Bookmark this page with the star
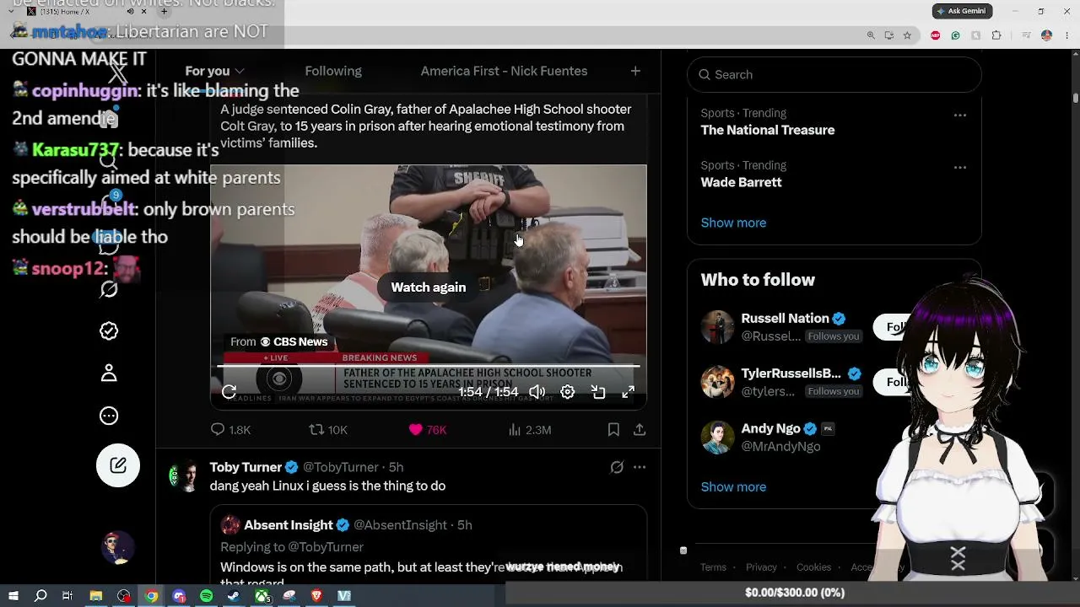The image size is (1080, 607). [907, 35]
